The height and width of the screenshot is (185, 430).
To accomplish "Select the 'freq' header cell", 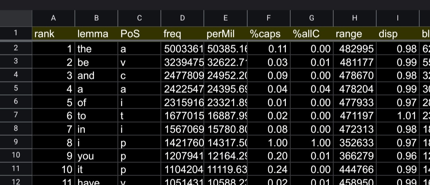I will 182,34.
